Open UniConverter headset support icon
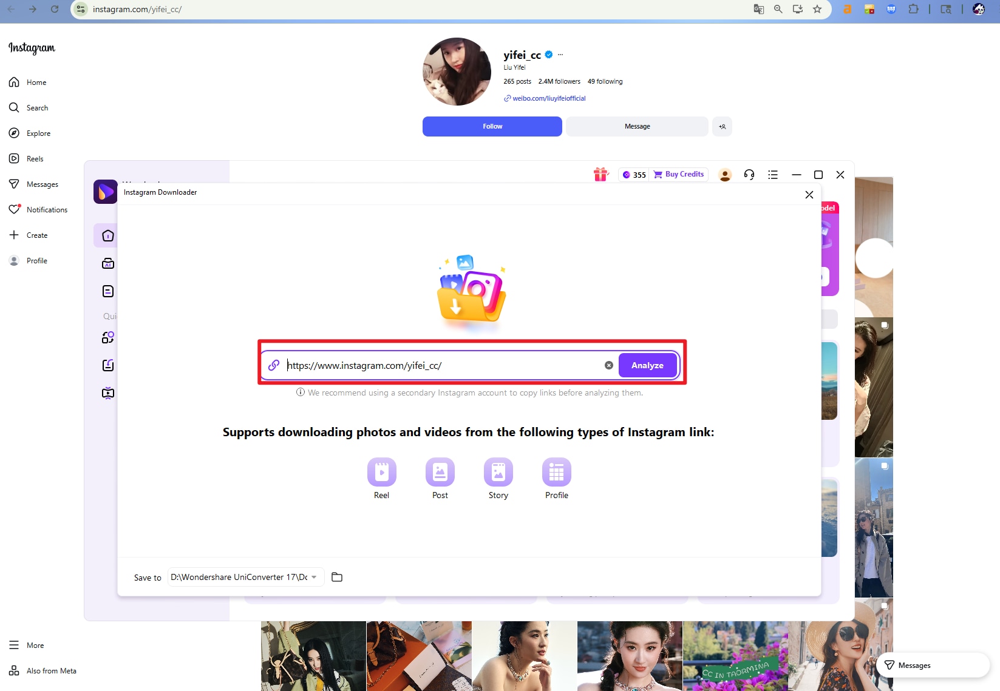1000x691 pixels. 749,174
